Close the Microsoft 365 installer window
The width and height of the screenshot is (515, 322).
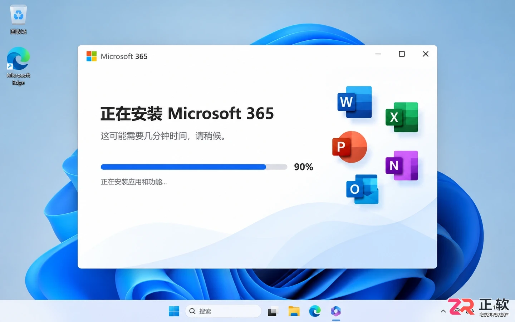coord(425,54)
